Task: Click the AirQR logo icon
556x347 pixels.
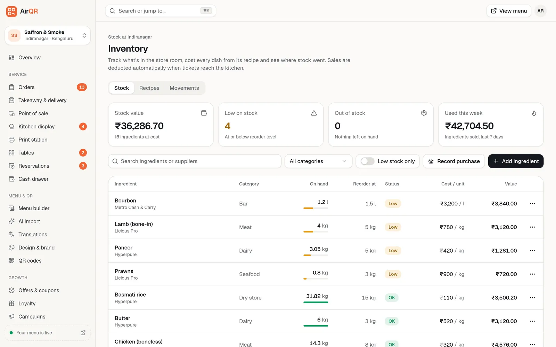Action: [x=11, y=11]
